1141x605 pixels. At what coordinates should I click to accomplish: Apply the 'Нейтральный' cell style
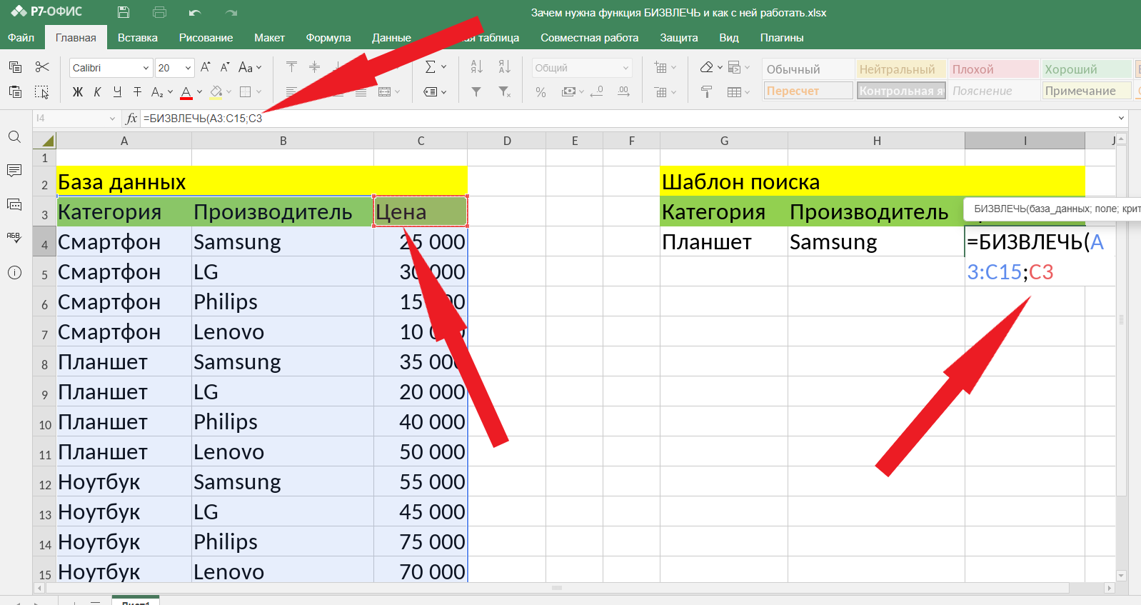point(901,69)
